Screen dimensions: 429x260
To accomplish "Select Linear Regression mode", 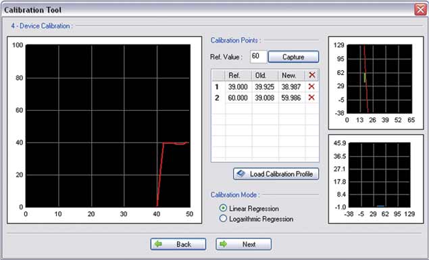I will pyautogui.click(x=223, y=208).
